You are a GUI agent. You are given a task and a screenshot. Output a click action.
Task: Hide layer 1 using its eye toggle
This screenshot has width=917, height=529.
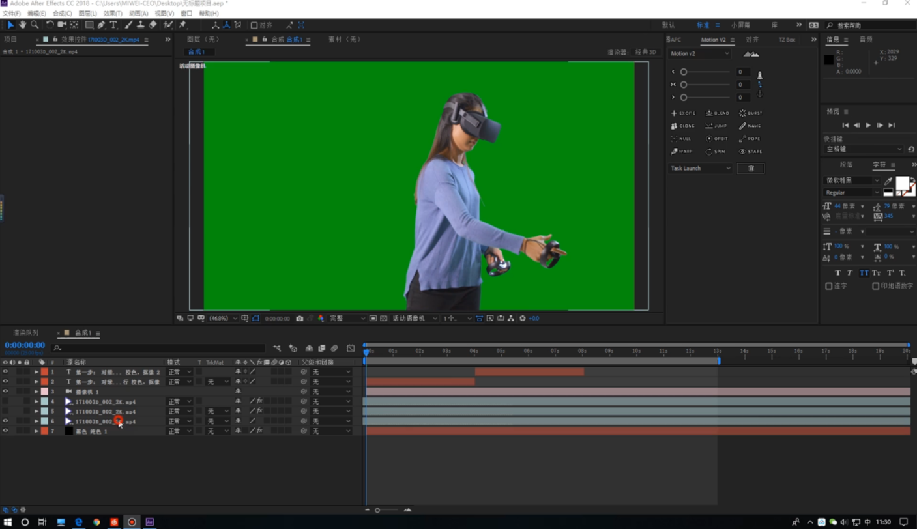tap(5, 372)
